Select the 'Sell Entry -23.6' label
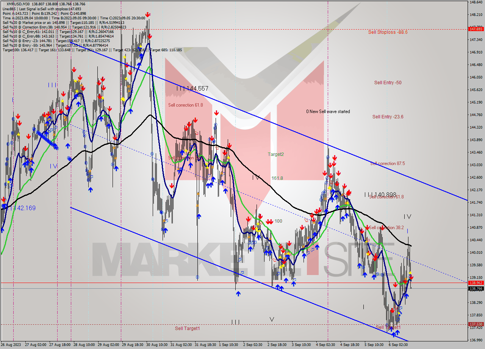 click(388, 117)
